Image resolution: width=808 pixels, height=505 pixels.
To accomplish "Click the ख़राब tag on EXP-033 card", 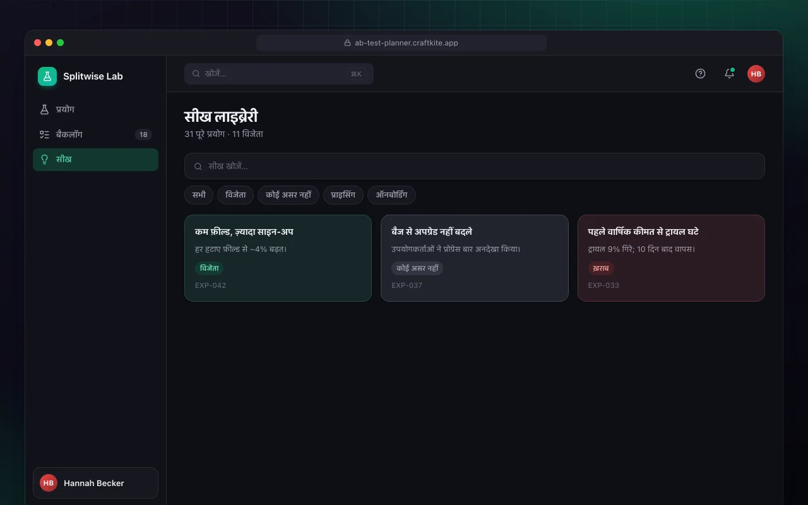I will click(x=601, y=268).
